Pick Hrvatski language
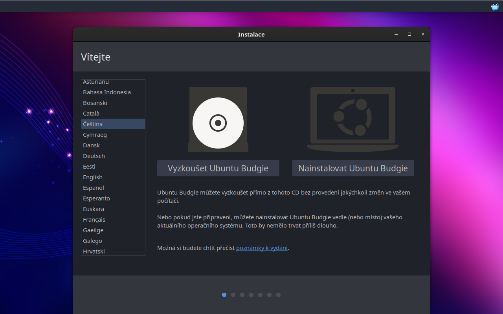The width and height of the screenshot is (503, 314). [113, 251]
